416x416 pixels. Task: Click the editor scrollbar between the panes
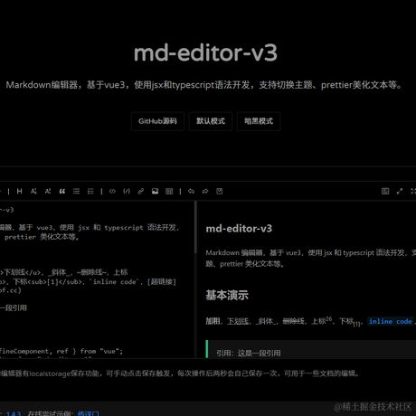[195, 228]
